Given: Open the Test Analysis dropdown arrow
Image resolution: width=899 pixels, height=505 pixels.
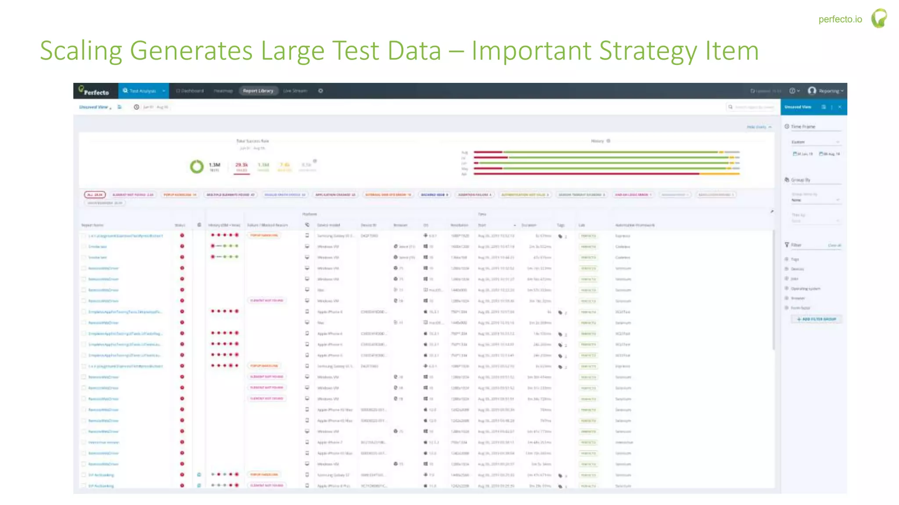Looking at the screenshot, I should 163,91.
